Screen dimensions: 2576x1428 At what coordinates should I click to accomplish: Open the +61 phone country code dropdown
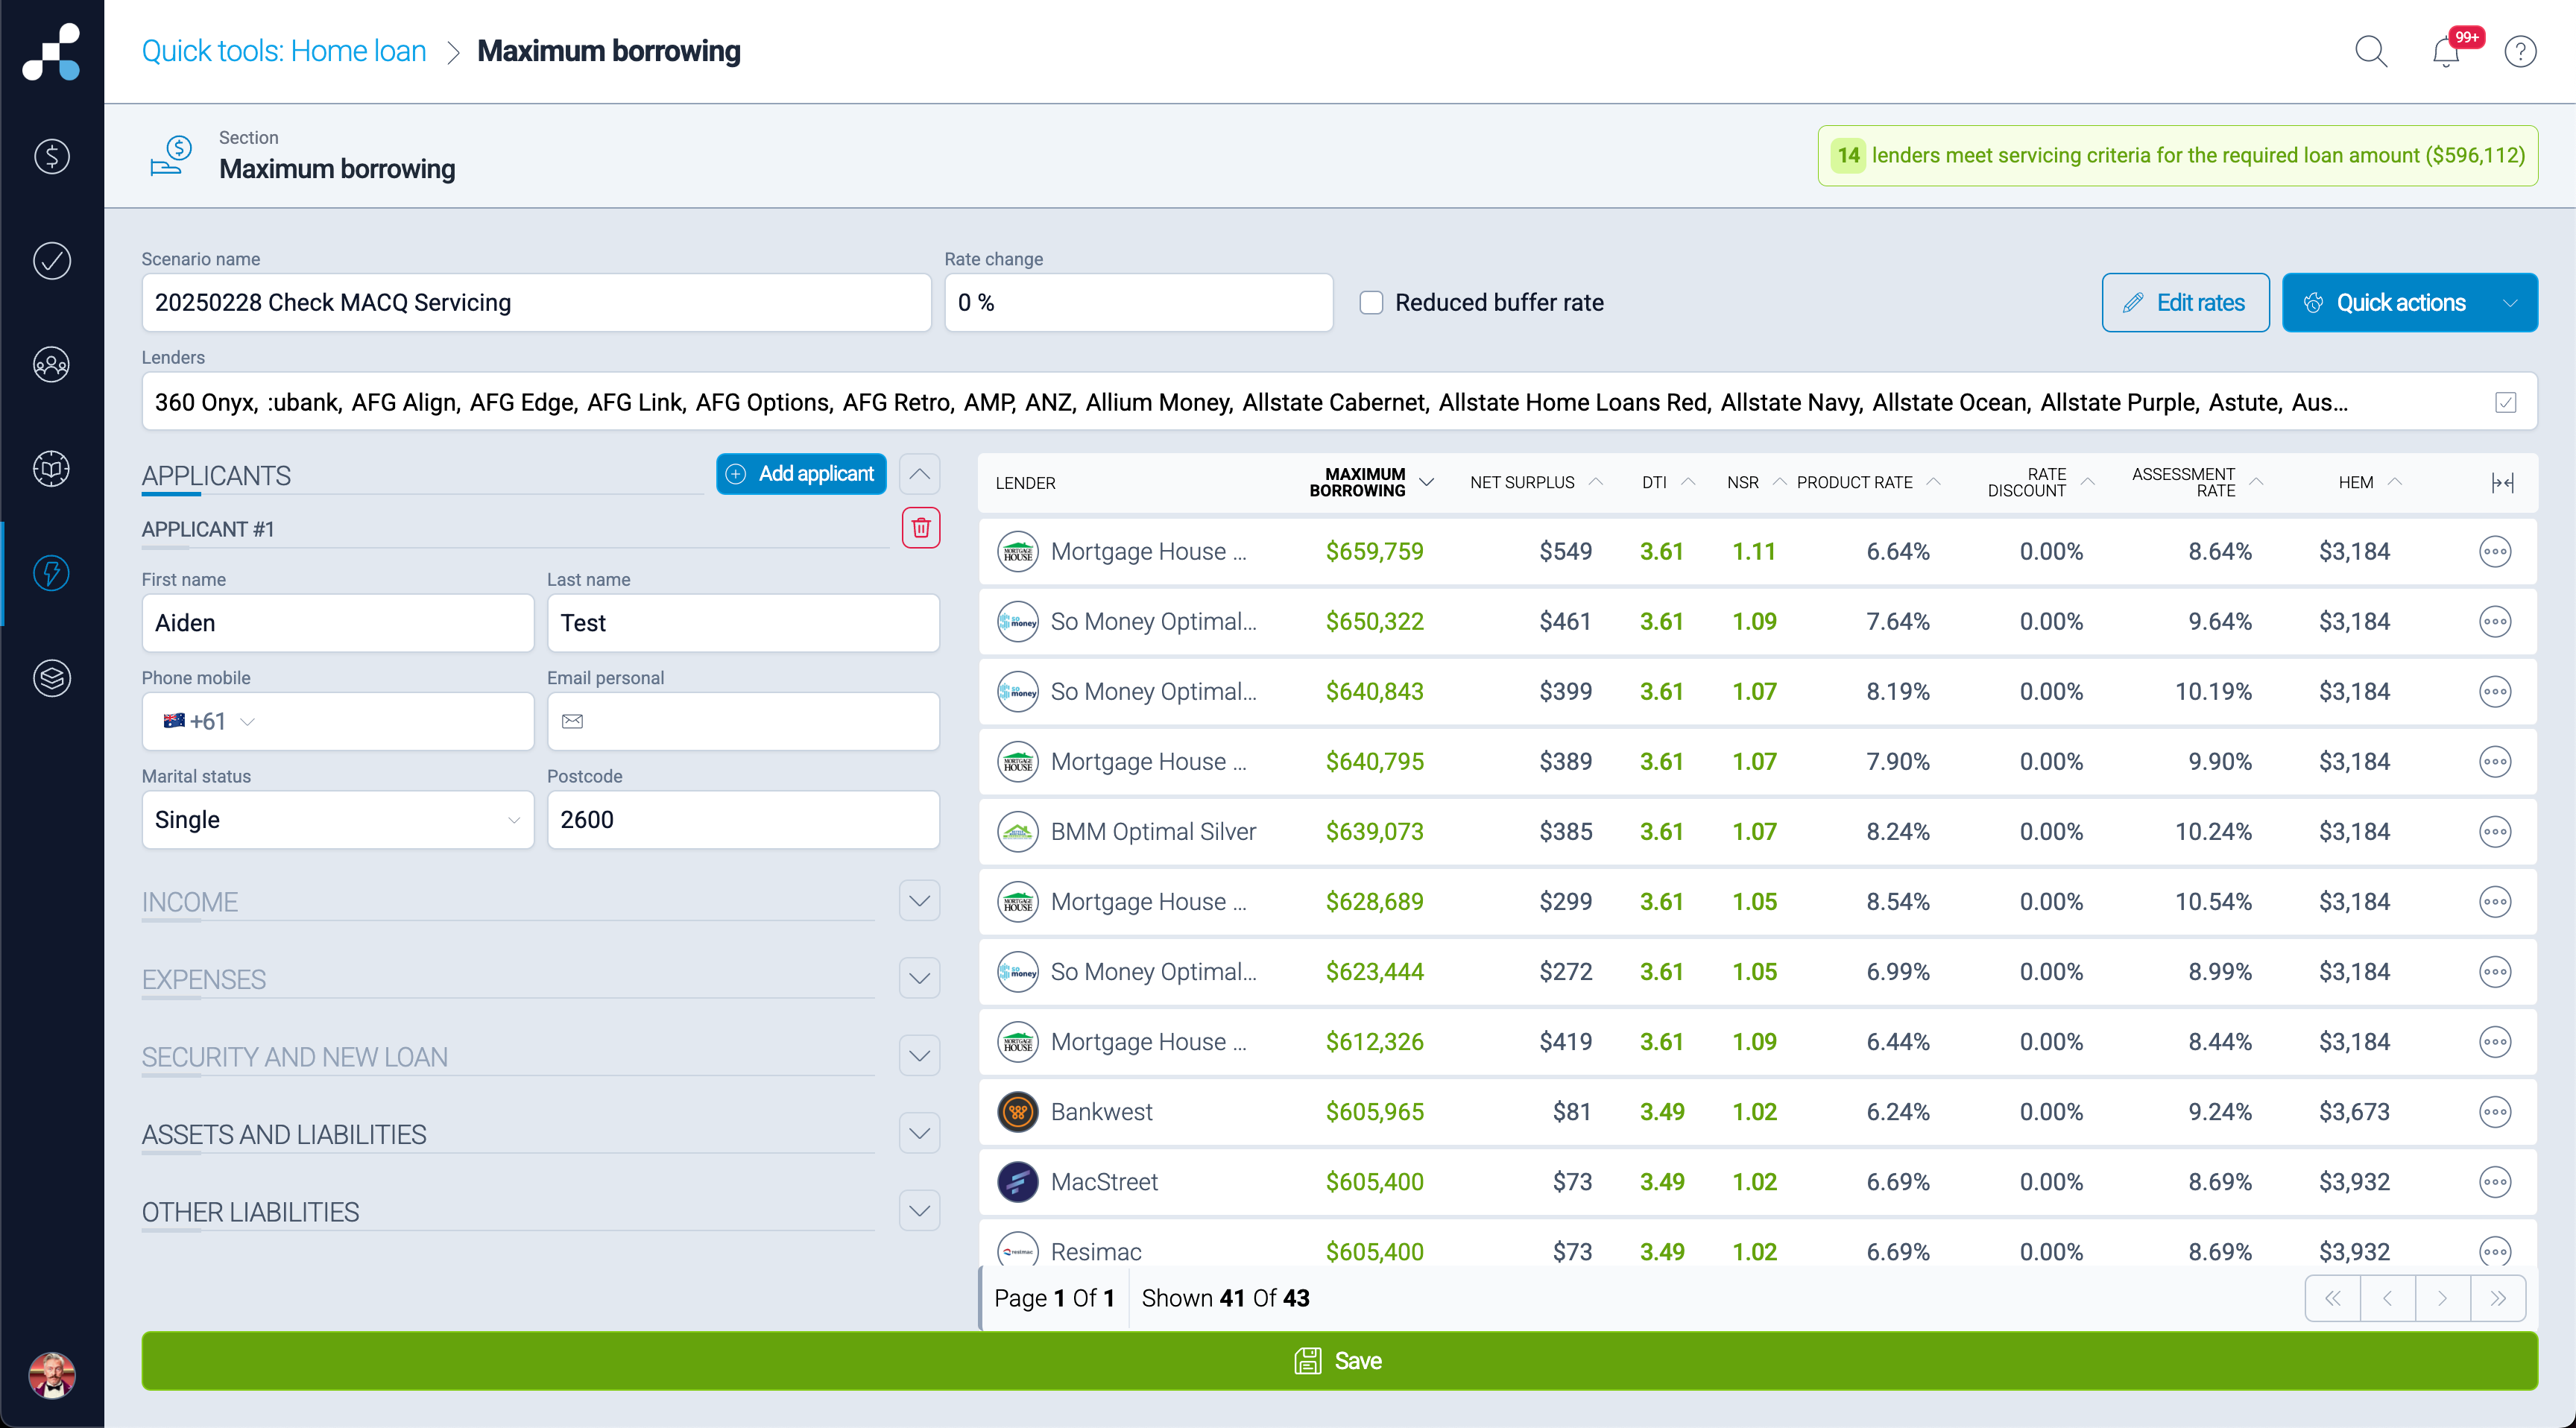[209, 721]
